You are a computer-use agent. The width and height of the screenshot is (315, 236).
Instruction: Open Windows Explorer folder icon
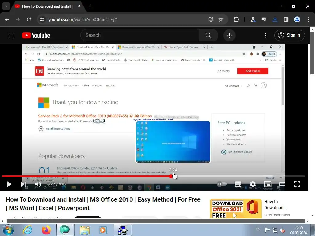point(85,230)
